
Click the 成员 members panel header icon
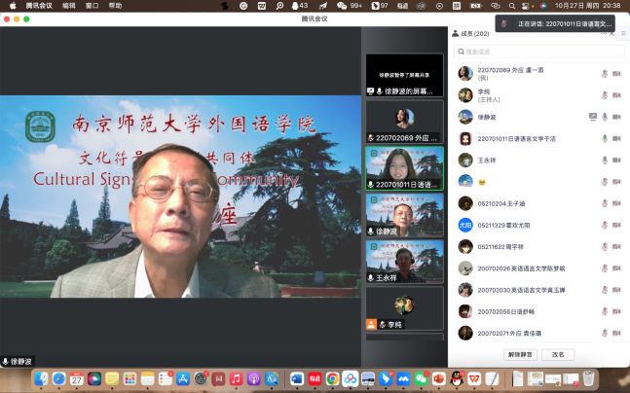pos(456,33)
